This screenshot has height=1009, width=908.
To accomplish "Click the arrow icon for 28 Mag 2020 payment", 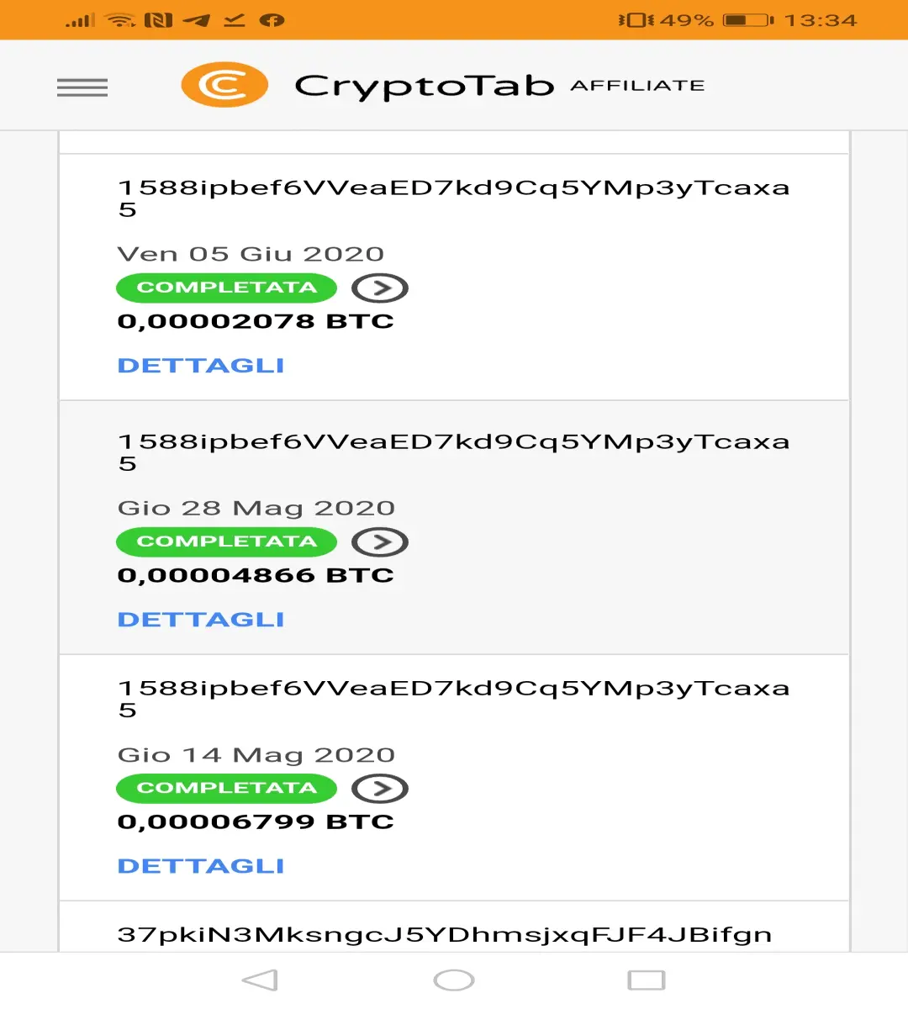I will [x=380, y=542].
